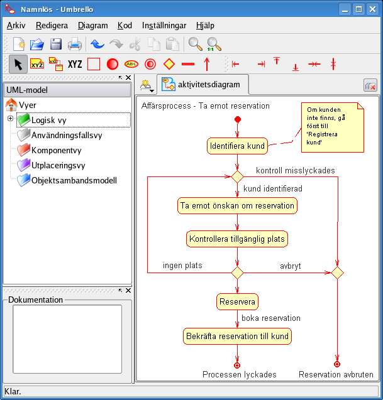Open the new diagram dropdown button
Image resolution: width=383 pixels, height=400 pixels.
point(147,85)
